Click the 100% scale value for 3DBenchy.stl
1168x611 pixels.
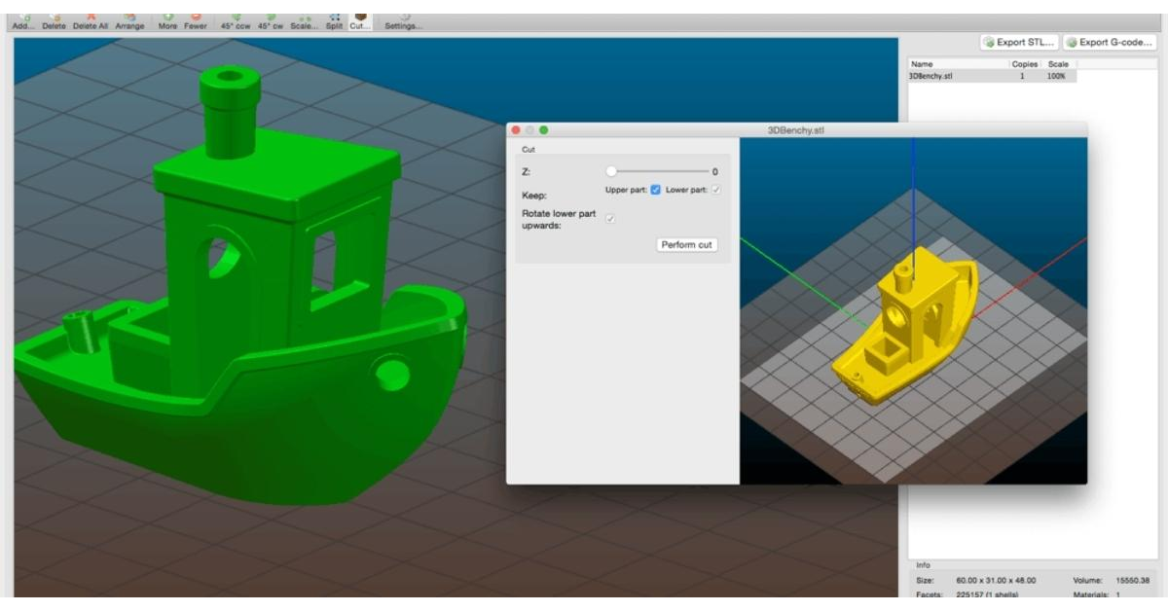tap(1057, 75)
